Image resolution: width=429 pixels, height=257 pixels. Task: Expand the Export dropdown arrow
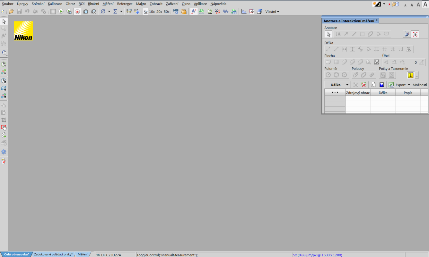coord(409,85)
